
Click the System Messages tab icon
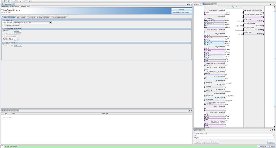[x=2, y=111]
